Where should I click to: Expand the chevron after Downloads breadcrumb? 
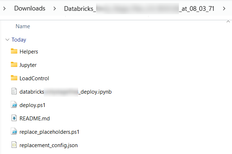(55, 8)
